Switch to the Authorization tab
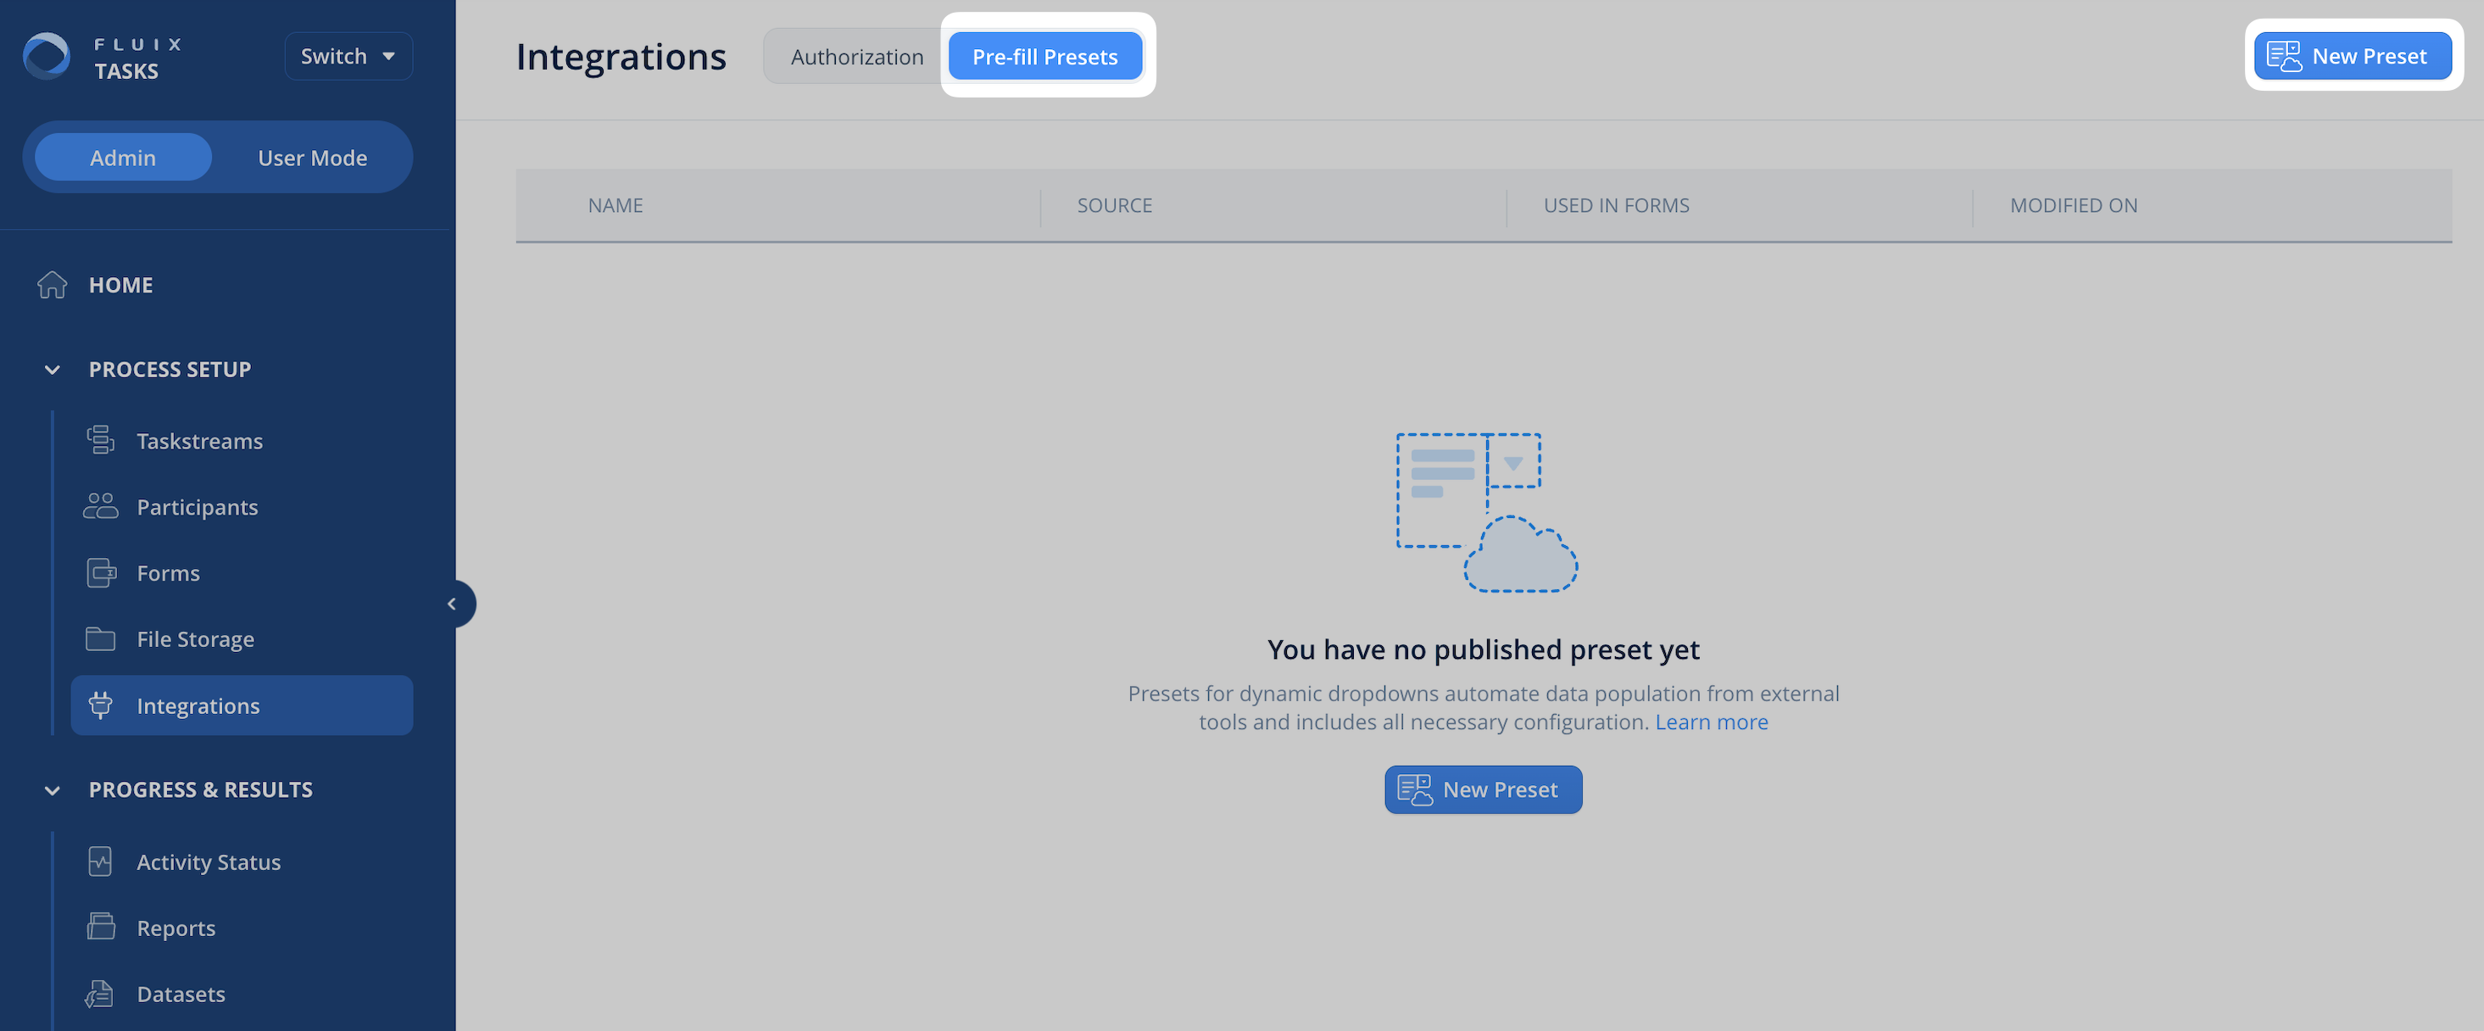The width and height of the screenshot is (2484, 1031). coord(856,57)
